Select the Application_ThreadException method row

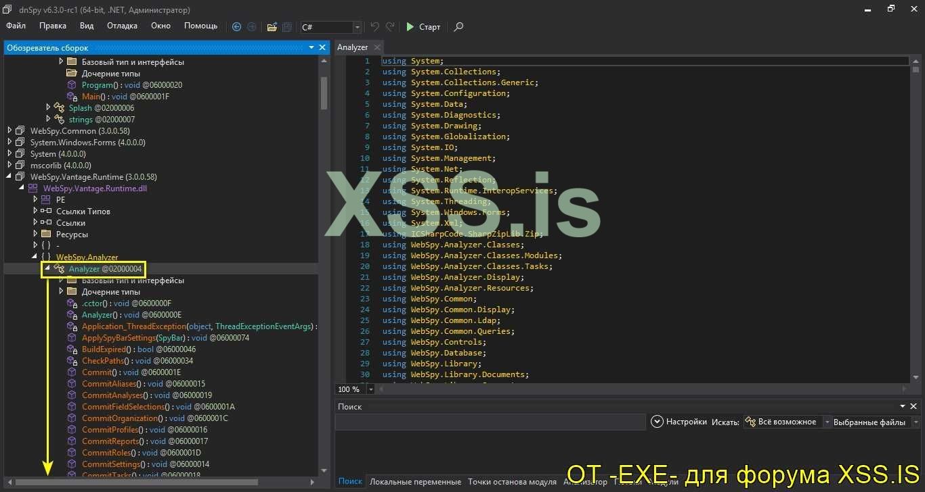(x=192, y=326)
